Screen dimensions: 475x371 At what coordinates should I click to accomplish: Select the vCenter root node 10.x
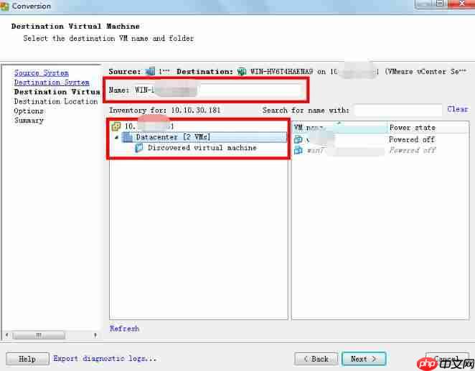coord(149,126)
